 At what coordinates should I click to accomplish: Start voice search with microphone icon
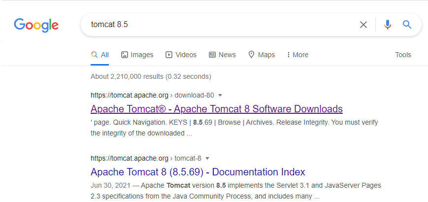tap(387, 25)
